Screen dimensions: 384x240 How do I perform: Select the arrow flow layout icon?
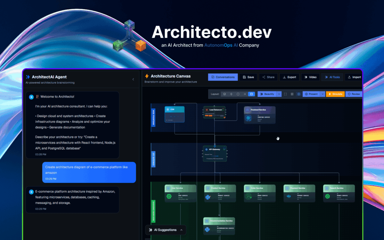[x=245, y=94]
